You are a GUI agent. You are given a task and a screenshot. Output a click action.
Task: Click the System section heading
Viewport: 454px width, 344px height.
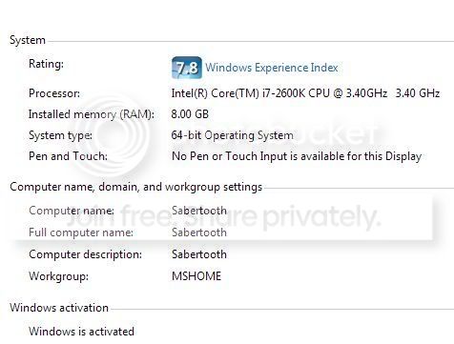point(28,40)
